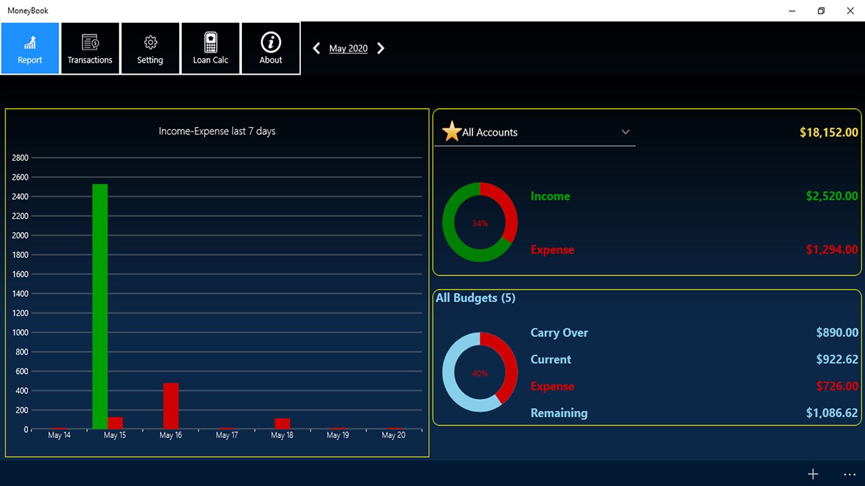Open the ellipsis more options icon
865x486 pixels.
(849, 475)
